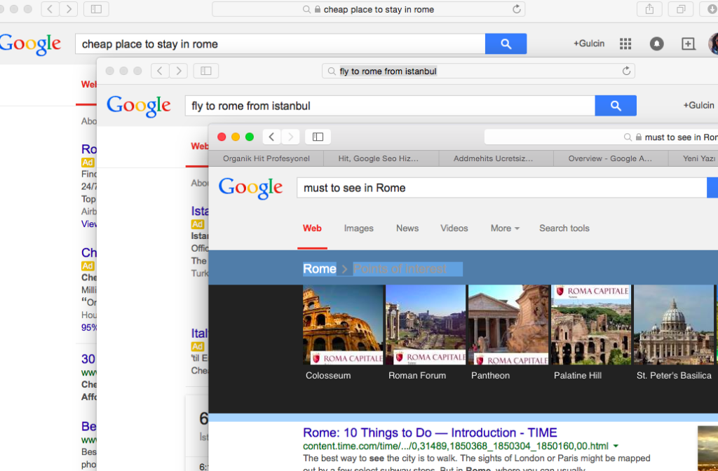Screen dimensions: 718x471
Task: Click the Share icon in the back window toolbar
Action: pyautogui.click(x=649, y=9)
